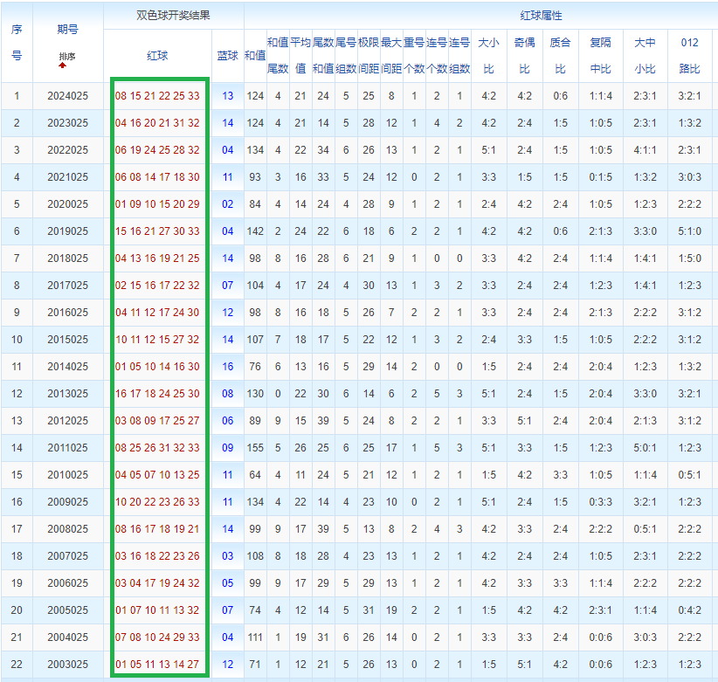Click the 质合比 column header
This screenshot has width=718, height=682.
[x=560, y=55]
